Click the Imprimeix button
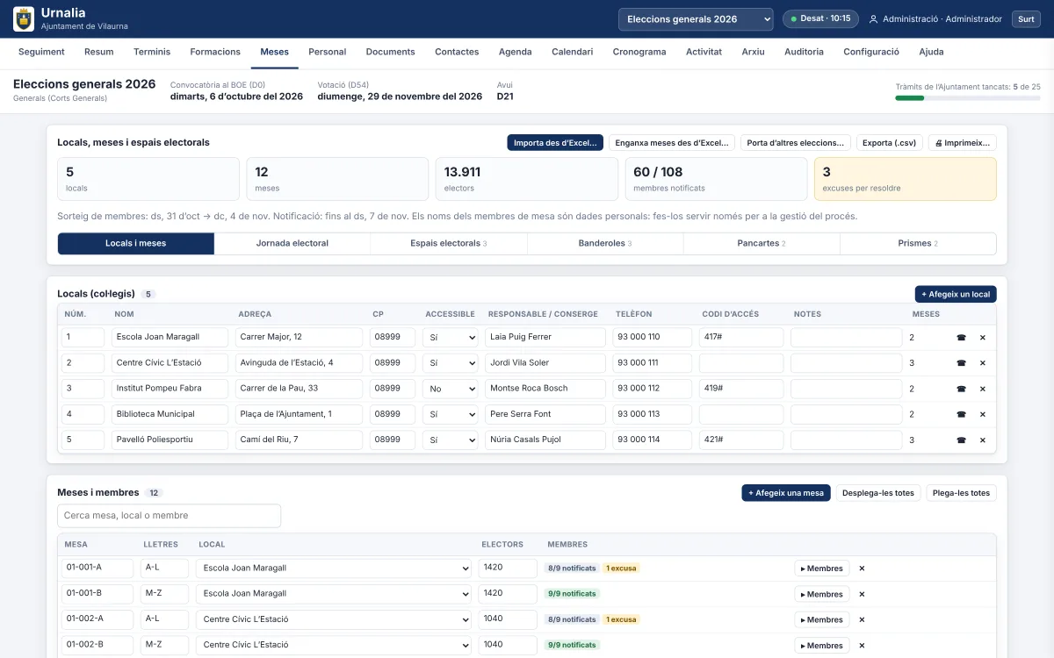Screen dimensions: 1054x658 point(963,142)
